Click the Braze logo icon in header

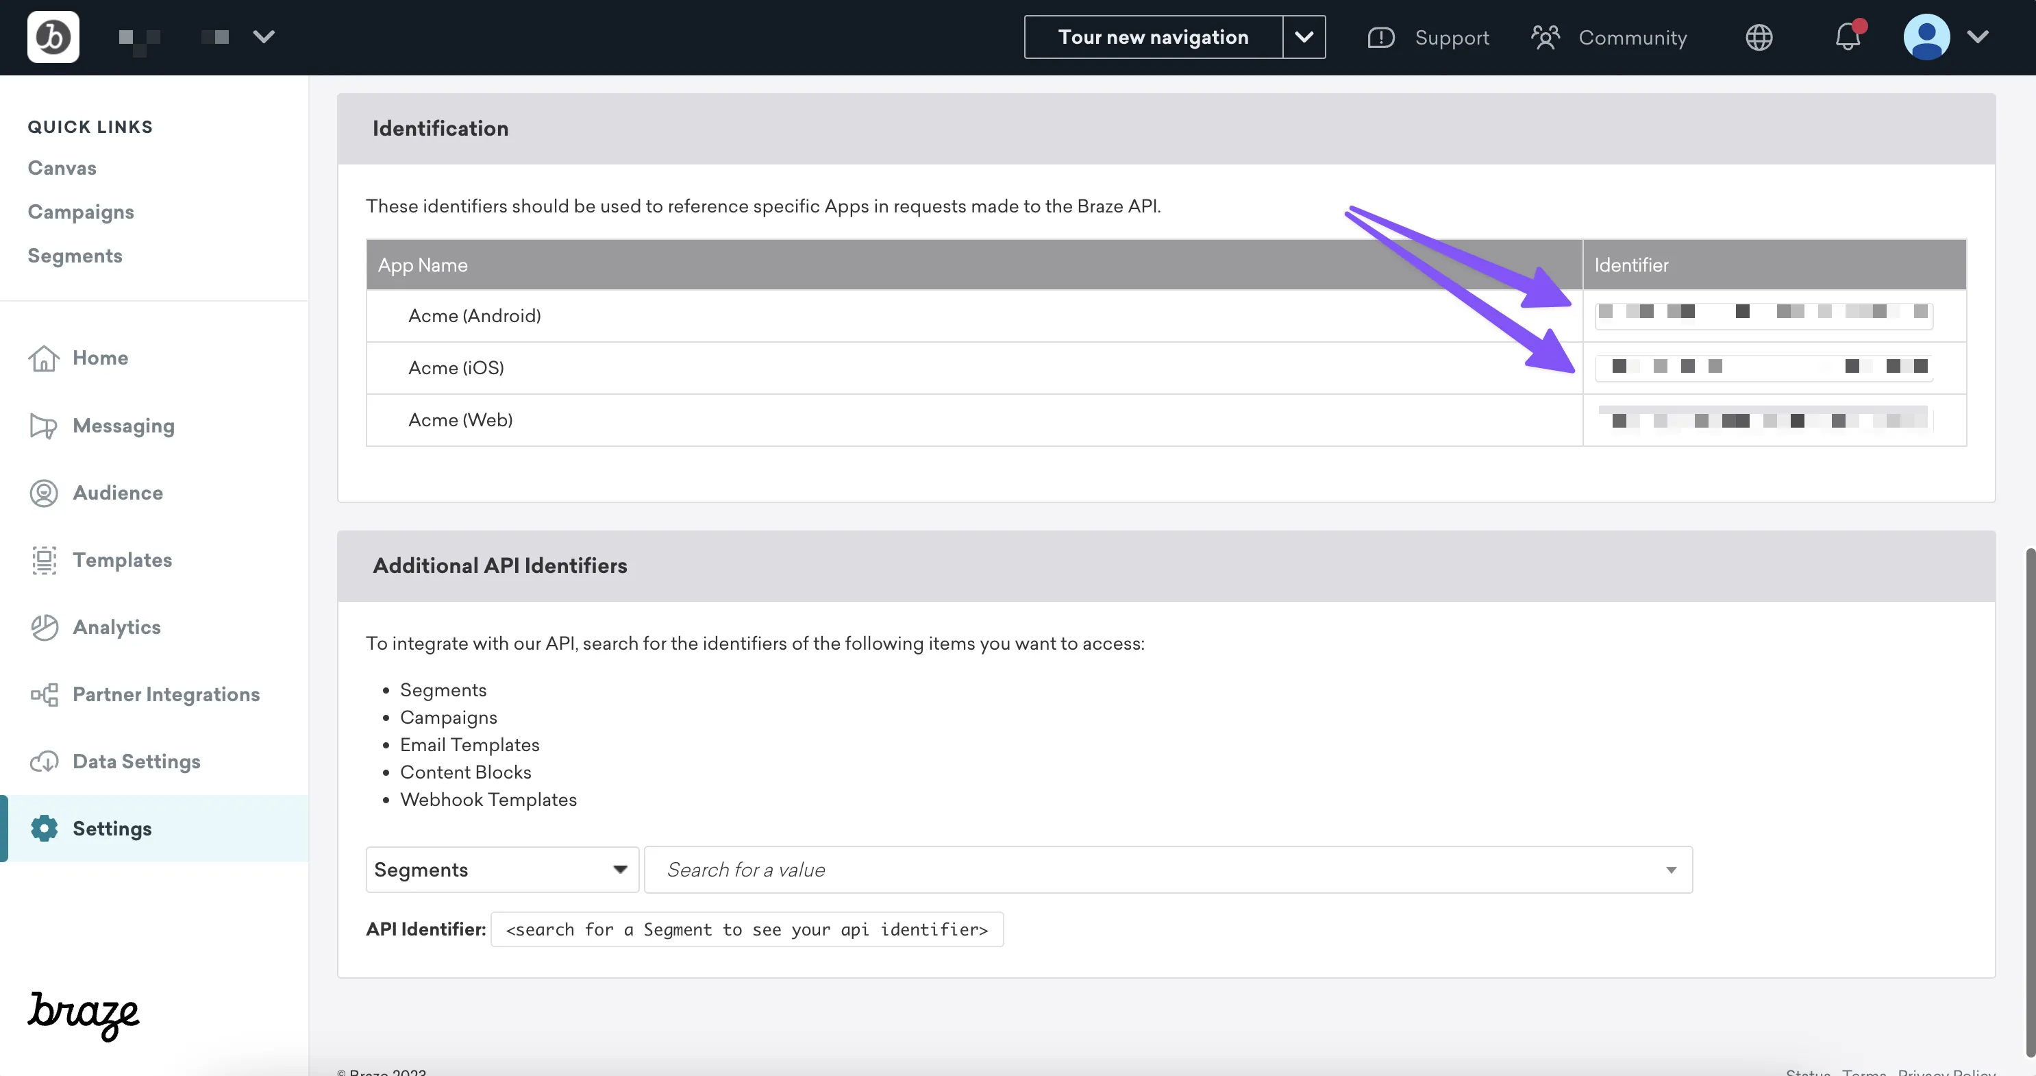53,37
